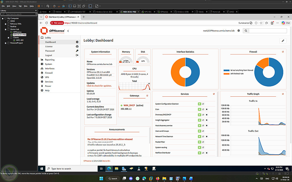Viewport: 292px width, 182px height.
Task: Toggle VMware unity mode button
Action: click(x=84, y=6)
